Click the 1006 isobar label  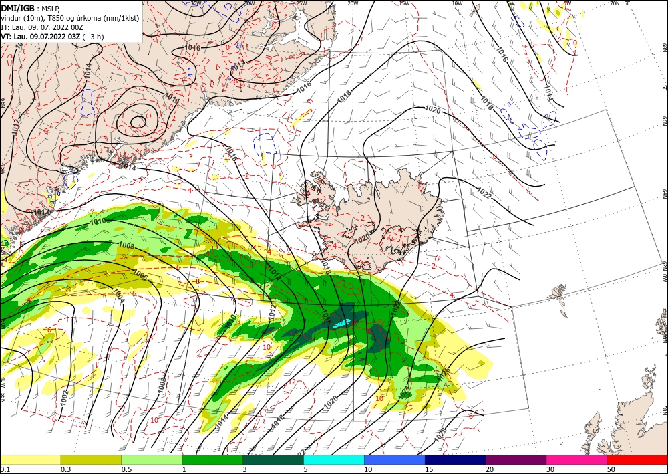pos(140,275)
